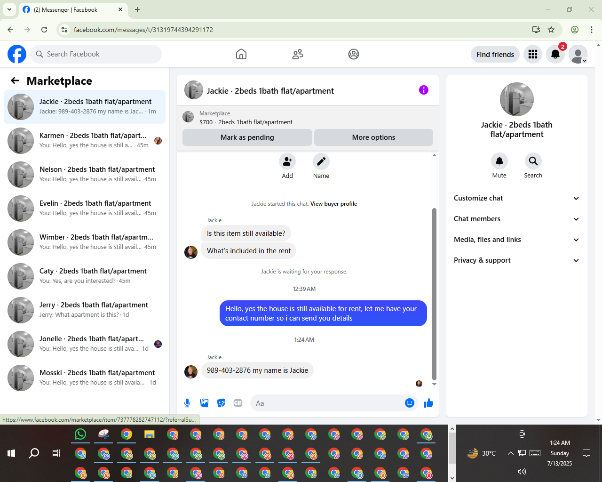Open Jerry conversation in chat list

tap(85, 310)
